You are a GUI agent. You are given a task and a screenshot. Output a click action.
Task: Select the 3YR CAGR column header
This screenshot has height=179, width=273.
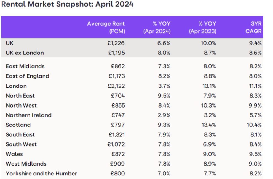pos(253,27)
